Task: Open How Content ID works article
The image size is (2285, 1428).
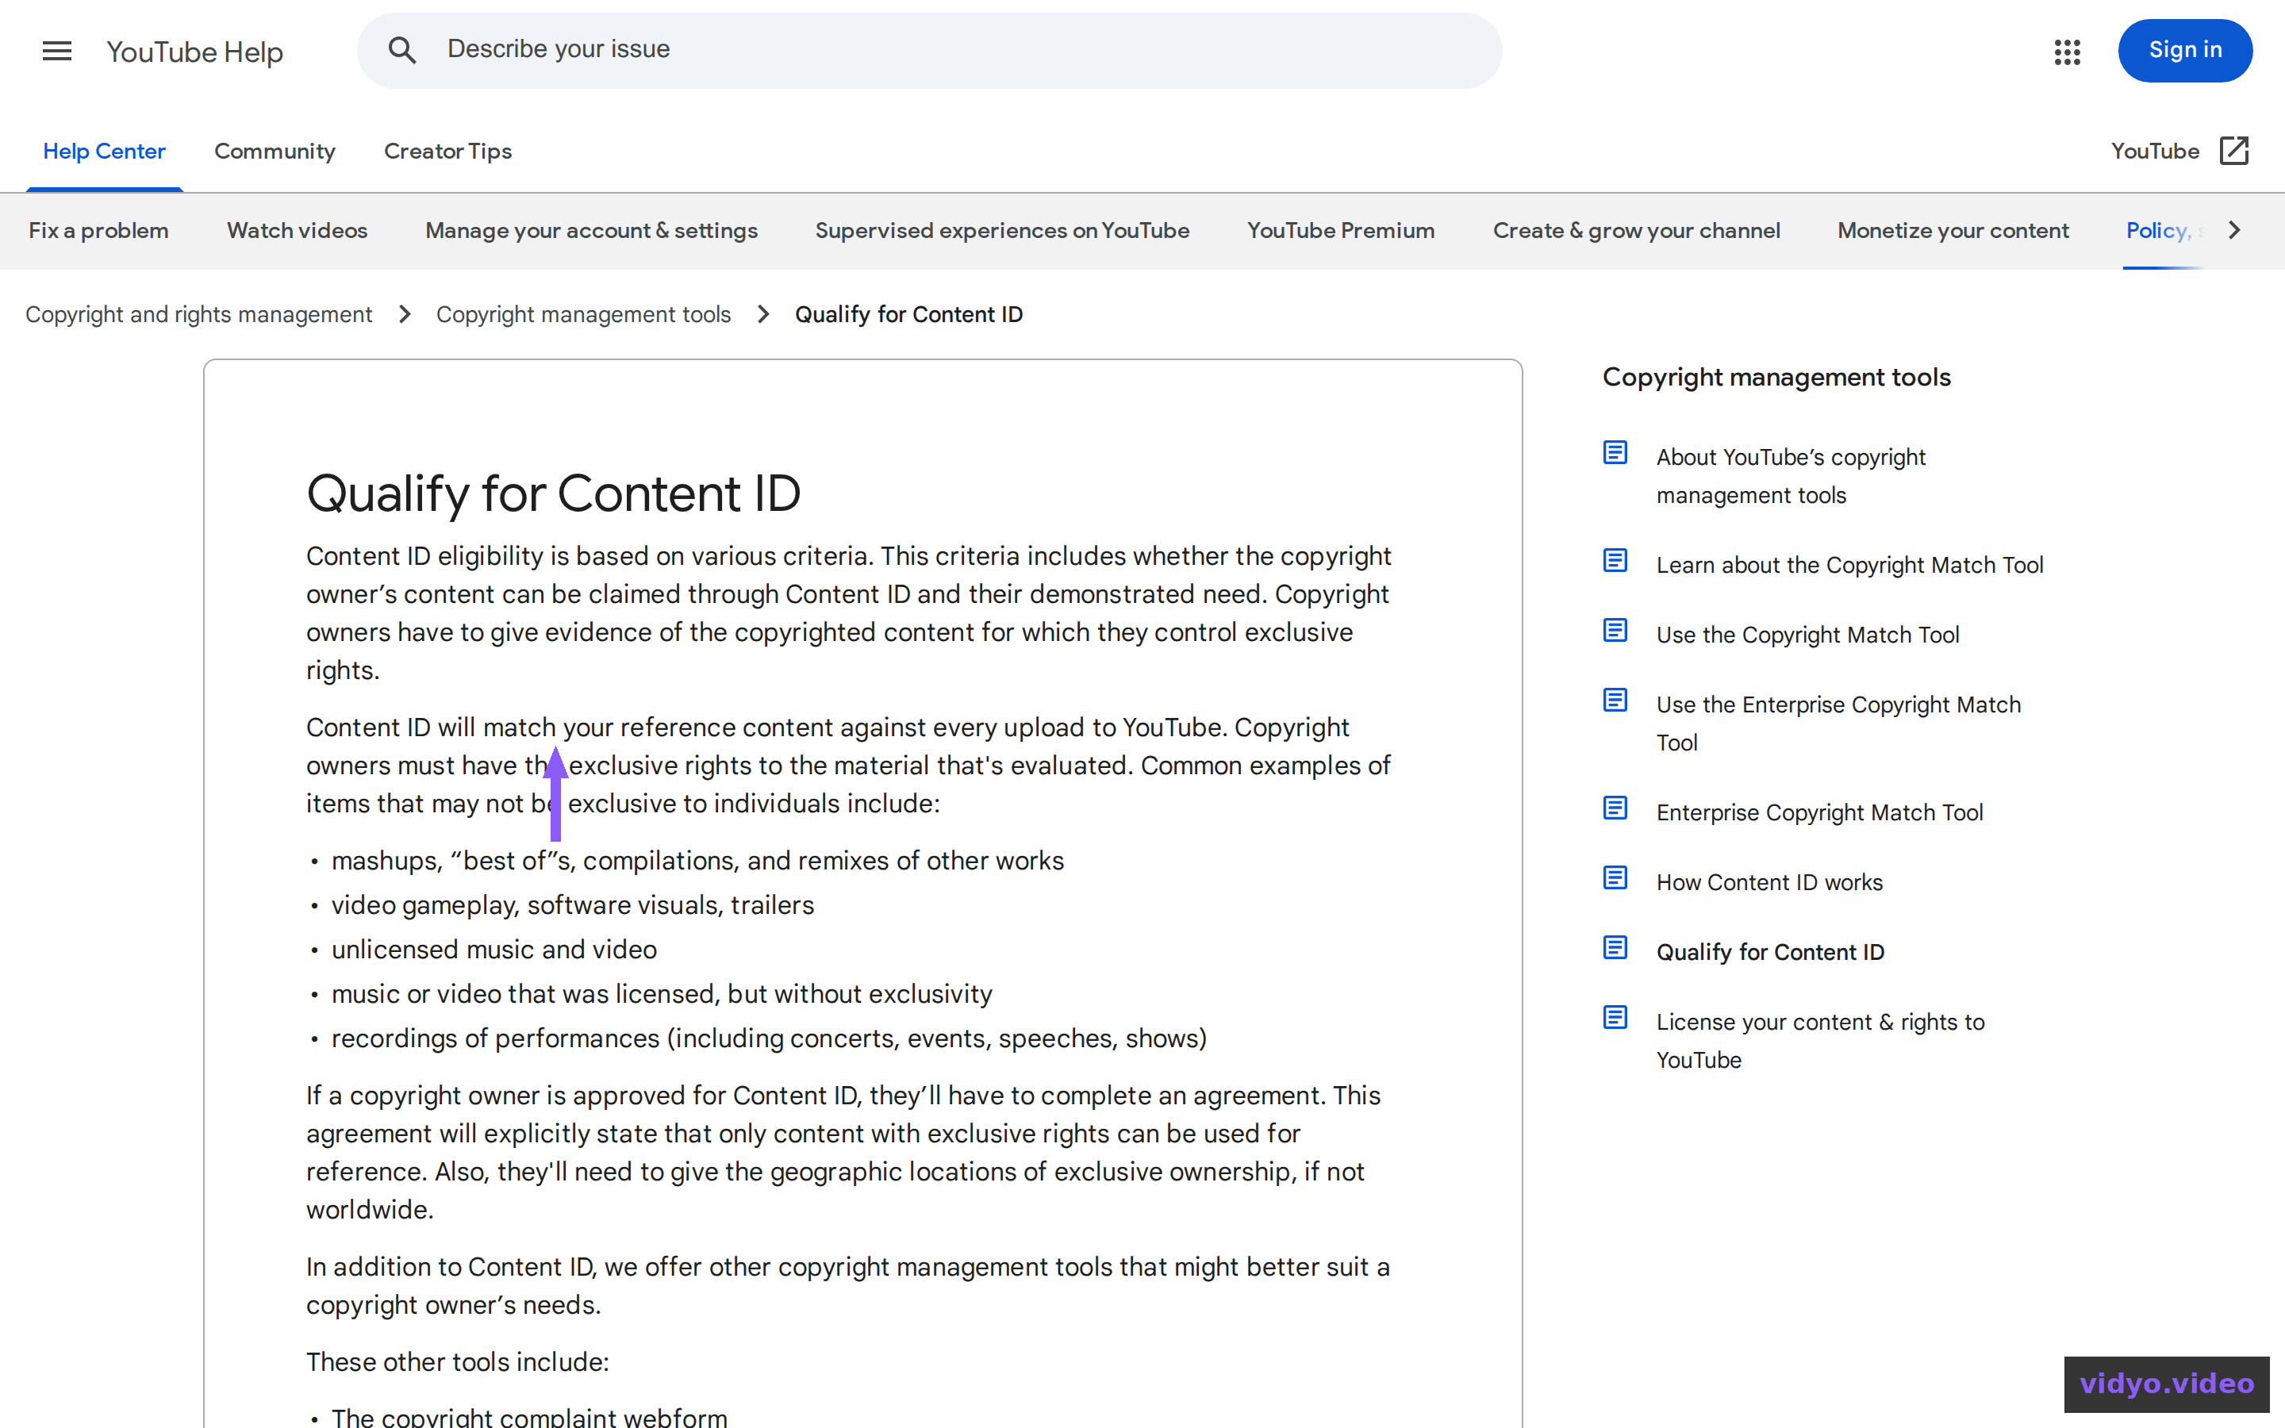Action: [1769, 882]
